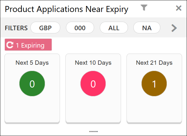Show more filters with right chevron
This screenshot has width=187, height=136.
[174, 28]
